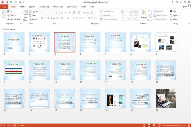
Task: Collapse the Default Section
Action: click(2, 30)
